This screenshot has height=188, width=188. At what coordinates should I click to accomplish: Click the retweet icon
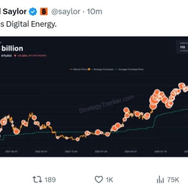(37, 179)
